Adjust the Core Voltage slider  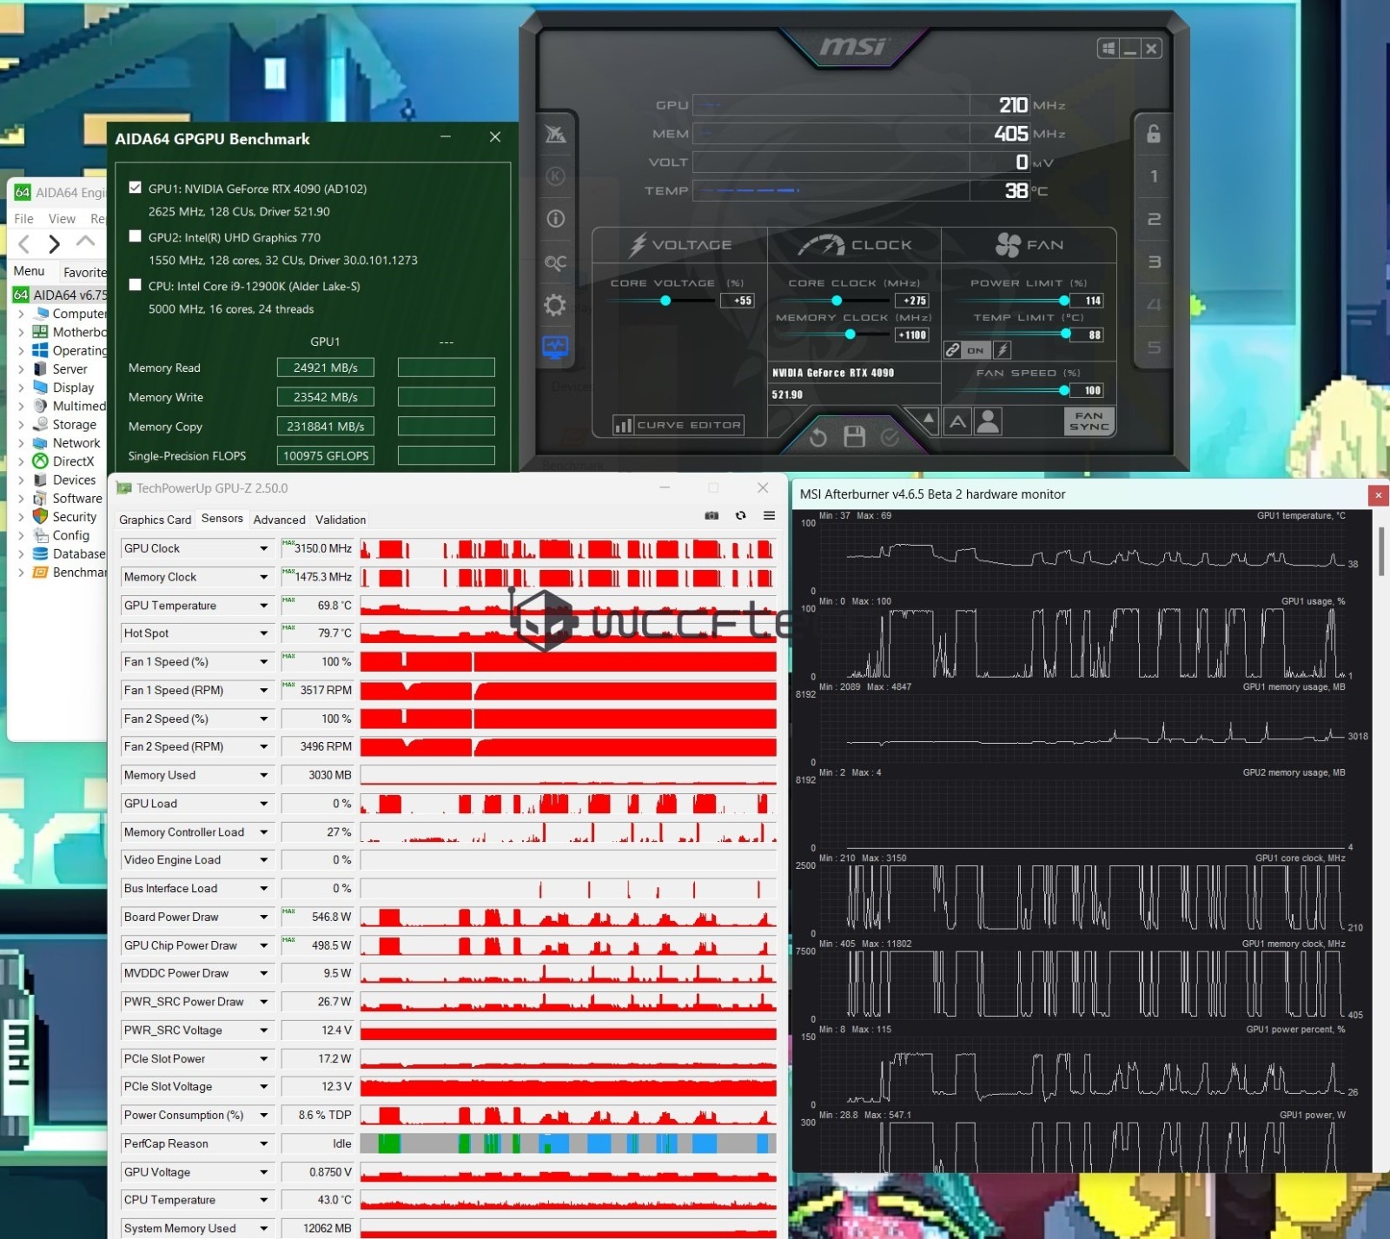click(665, 301)
